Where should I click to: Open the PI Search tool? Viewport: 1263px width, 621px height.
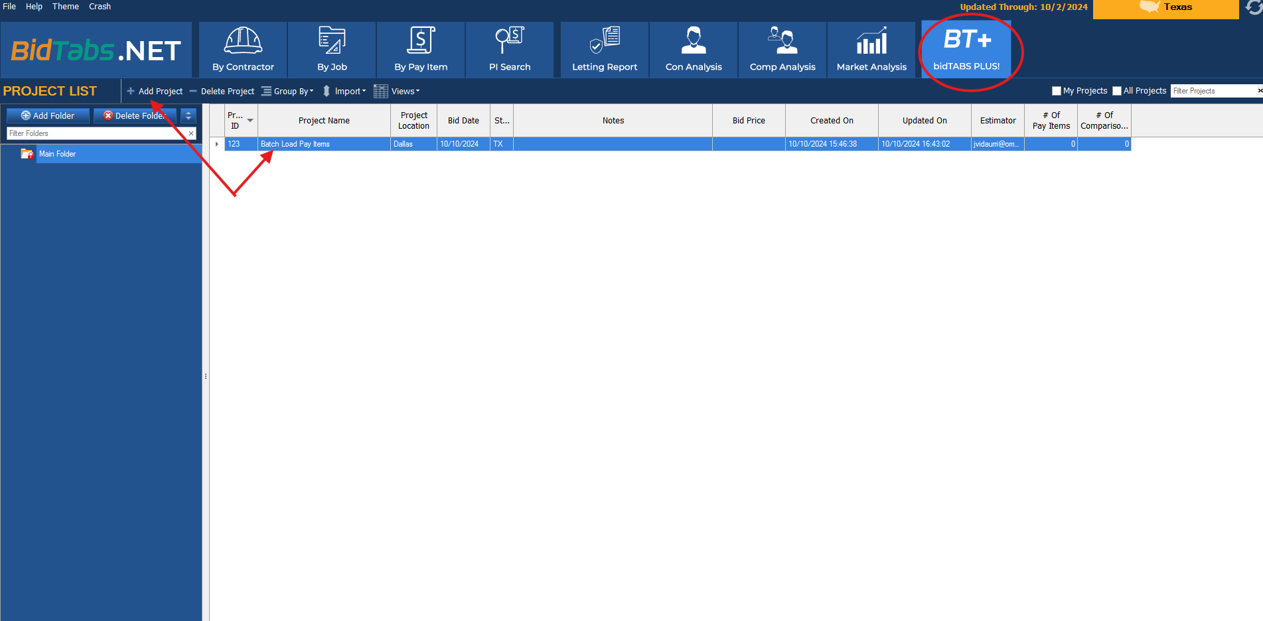click(510, 50)
